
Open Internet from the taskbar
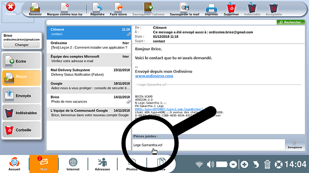[x=73, y=164]
